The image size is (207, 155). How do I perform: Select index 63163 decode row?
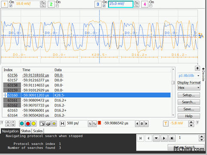[x=87, y=110]
